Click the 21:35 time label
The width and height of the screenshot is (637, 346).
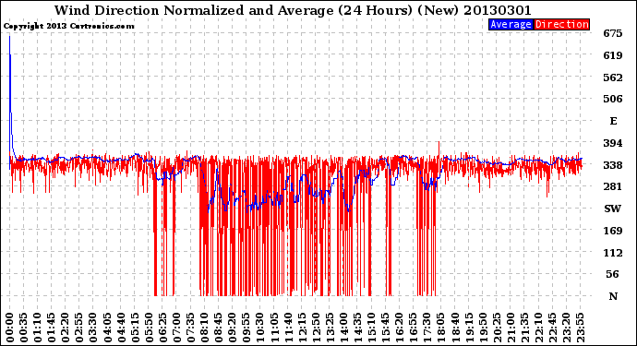pyautogui.click(x=524, y=328)
